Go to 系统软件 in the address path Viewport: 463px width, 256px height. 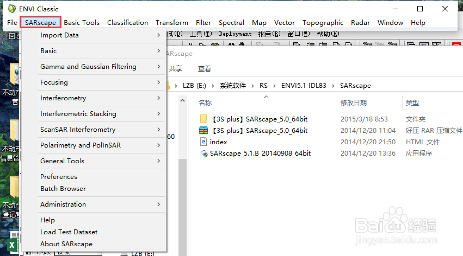pos(233,86)
